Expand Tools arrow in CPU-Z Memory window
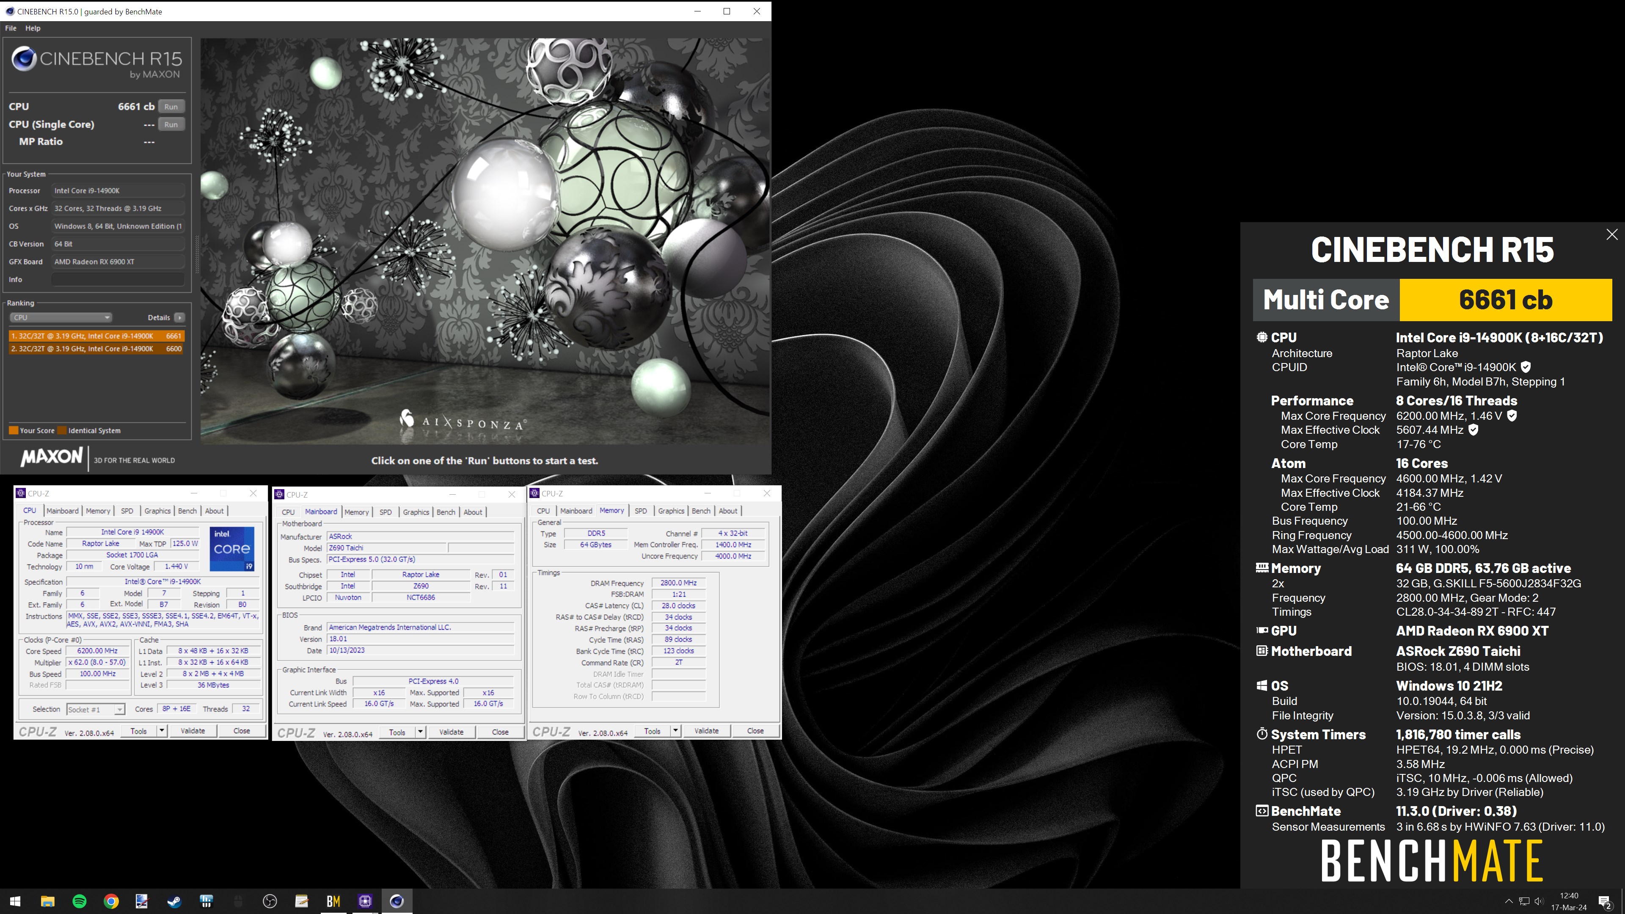The image size is (1625, 914). pos(676,730)
